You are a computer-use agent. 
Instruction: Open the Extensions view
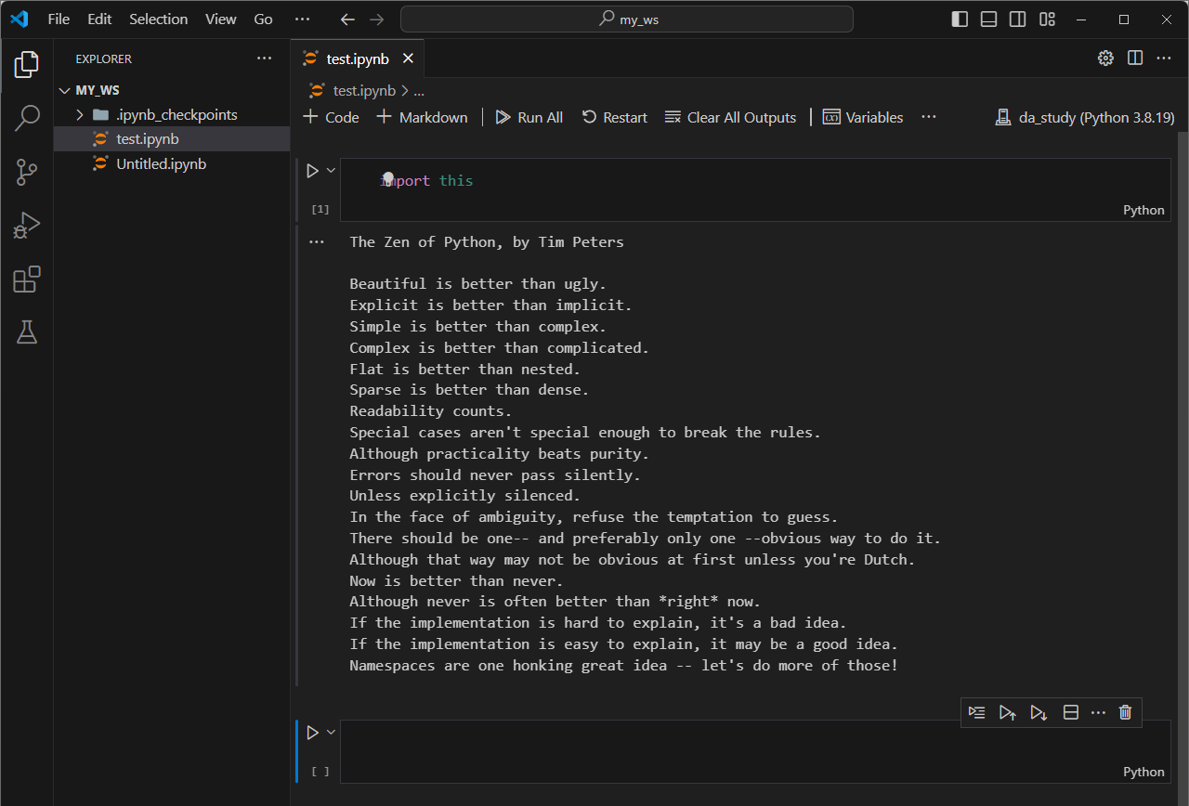click(x=27, y=279)
